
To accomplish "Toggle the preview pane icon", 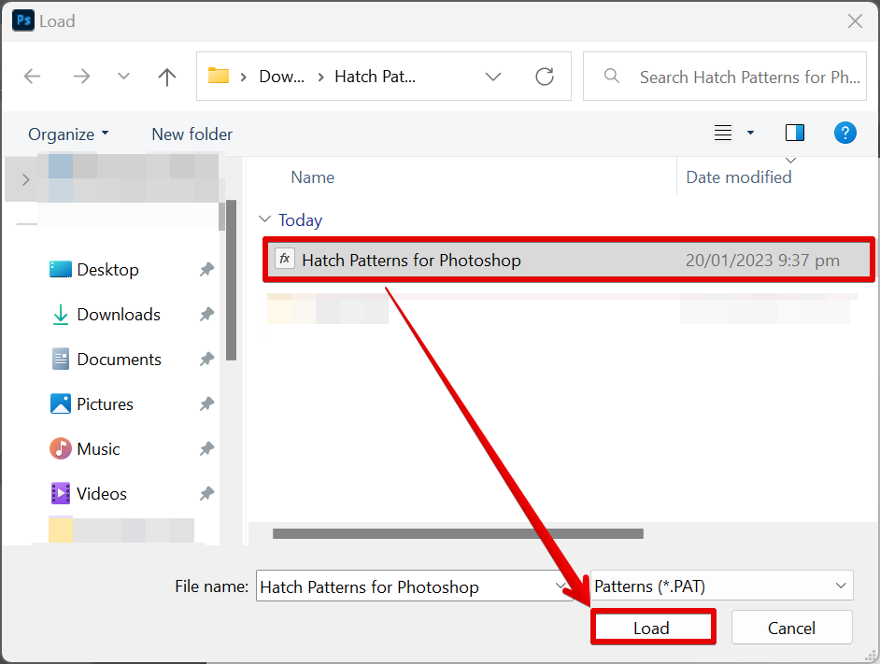I will click(x=795, y=134).
